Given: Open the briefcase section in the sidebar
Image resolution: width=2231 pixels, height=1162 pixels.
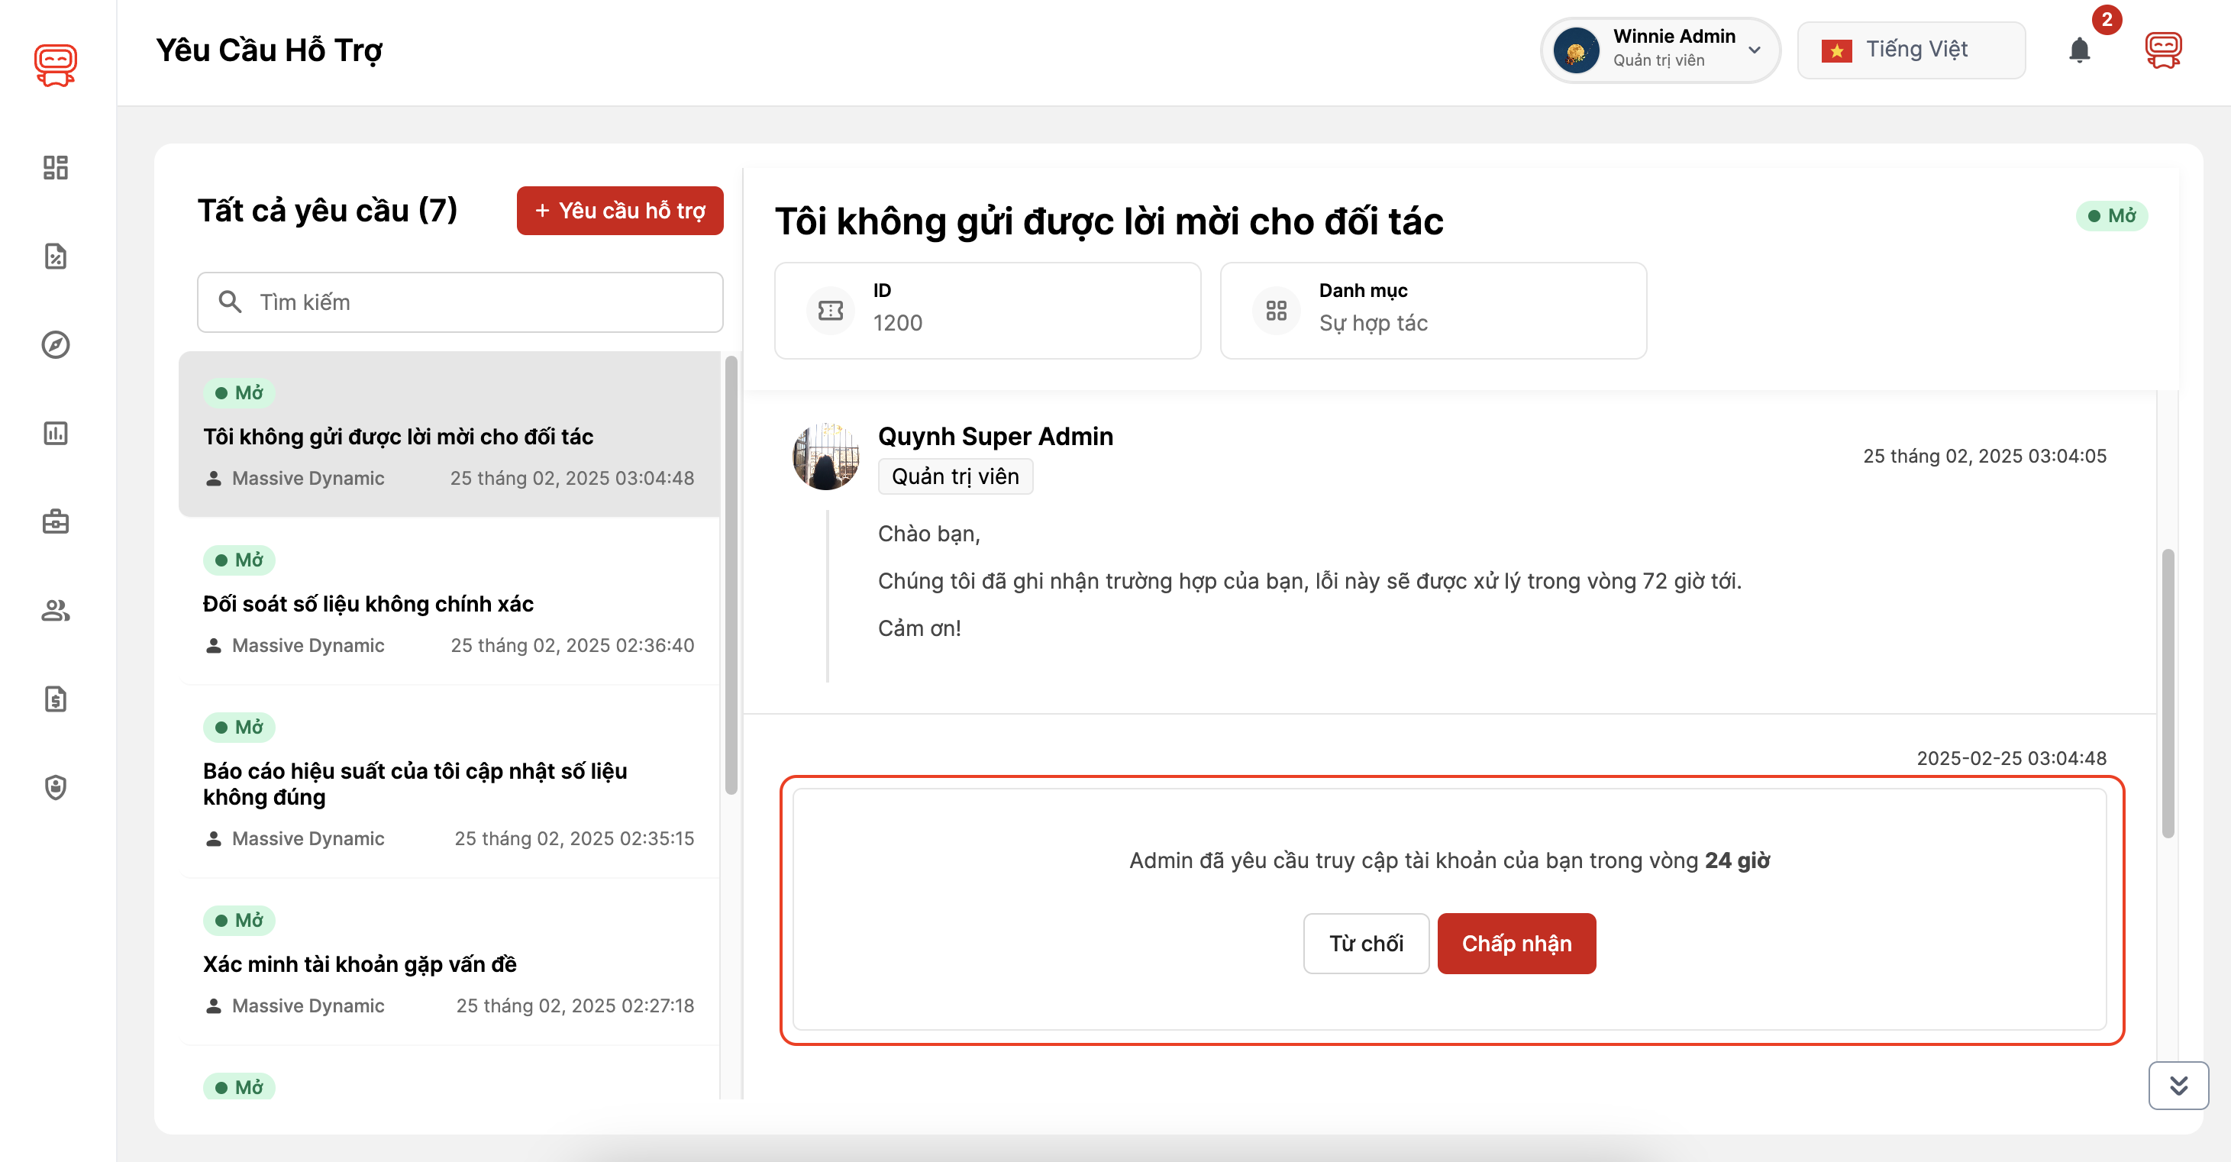Looking at the screenshot, I should tap(56, 521).
